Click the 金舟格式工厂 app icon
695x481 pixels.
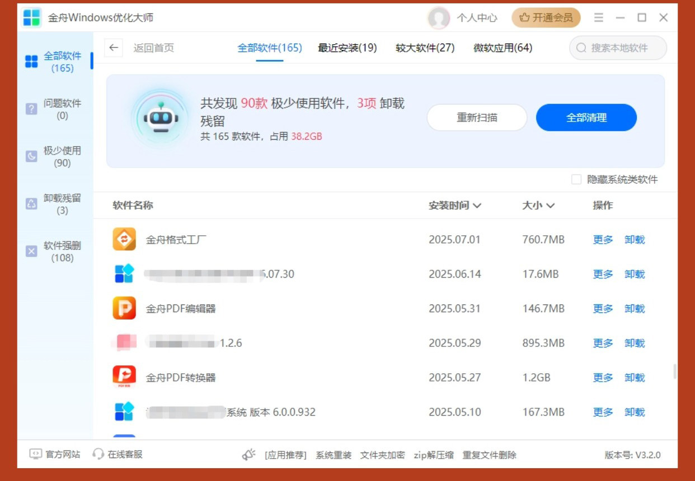point(124,239)
